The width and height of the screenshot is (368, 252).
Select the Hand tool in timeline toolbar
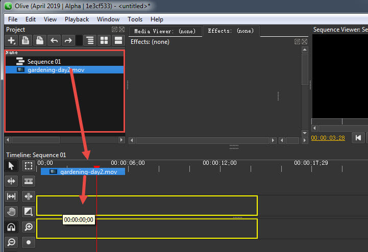pyautogui.click(x=11, y=212)
